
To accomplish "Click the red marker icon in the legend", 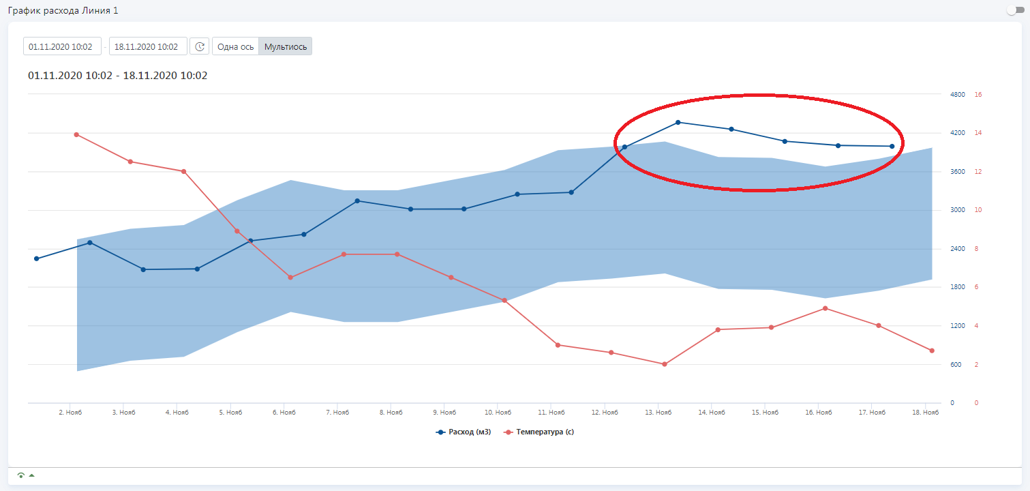I will pyautogui.click(x=508, y=432).
